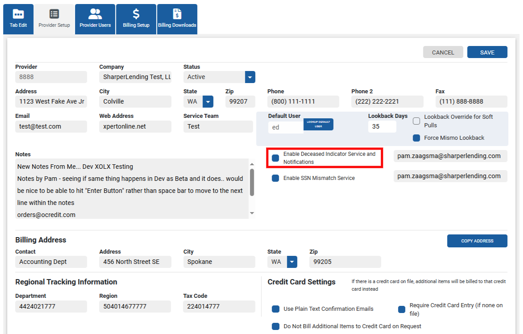The width and height of the screenshot is (523, 334).
Task: Click the Deceased Indicator notification email field
Action: [x=450, y=156]
